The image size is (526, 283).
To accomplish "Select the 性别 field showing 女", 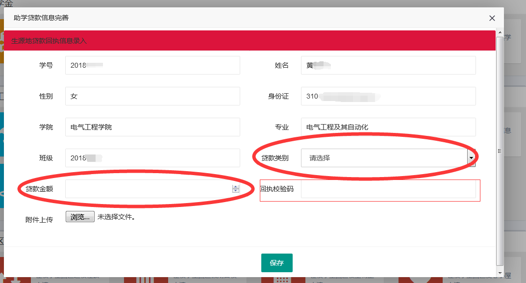I will coord(152,96).
